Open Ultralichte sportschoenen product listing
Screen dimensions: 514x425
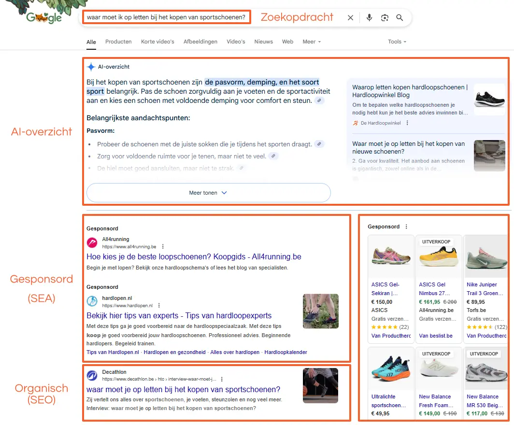(x=388, y=401)
